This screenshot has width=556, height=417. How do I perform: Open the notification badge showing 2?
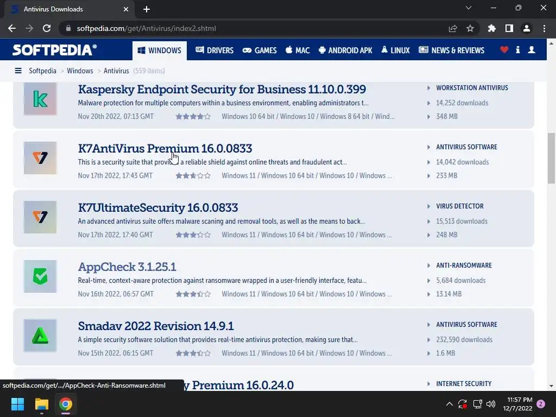pos(541,404)
